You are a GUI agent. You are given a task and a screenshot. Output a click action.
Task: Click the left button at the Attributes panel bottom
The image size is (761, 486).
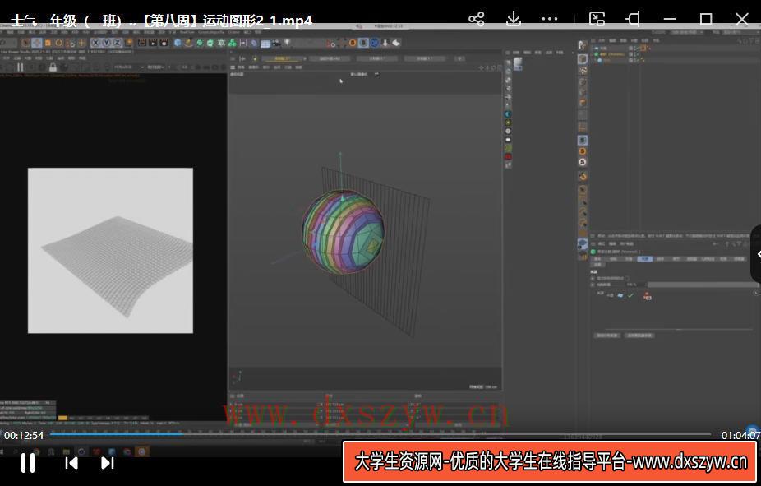coord(607,336)
